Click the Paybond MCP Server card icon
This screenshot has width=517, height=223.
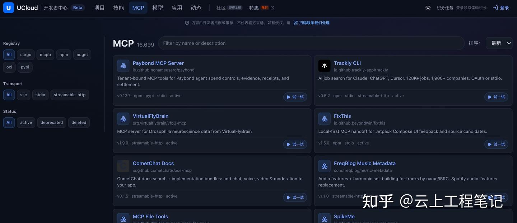tap(123, 66)
